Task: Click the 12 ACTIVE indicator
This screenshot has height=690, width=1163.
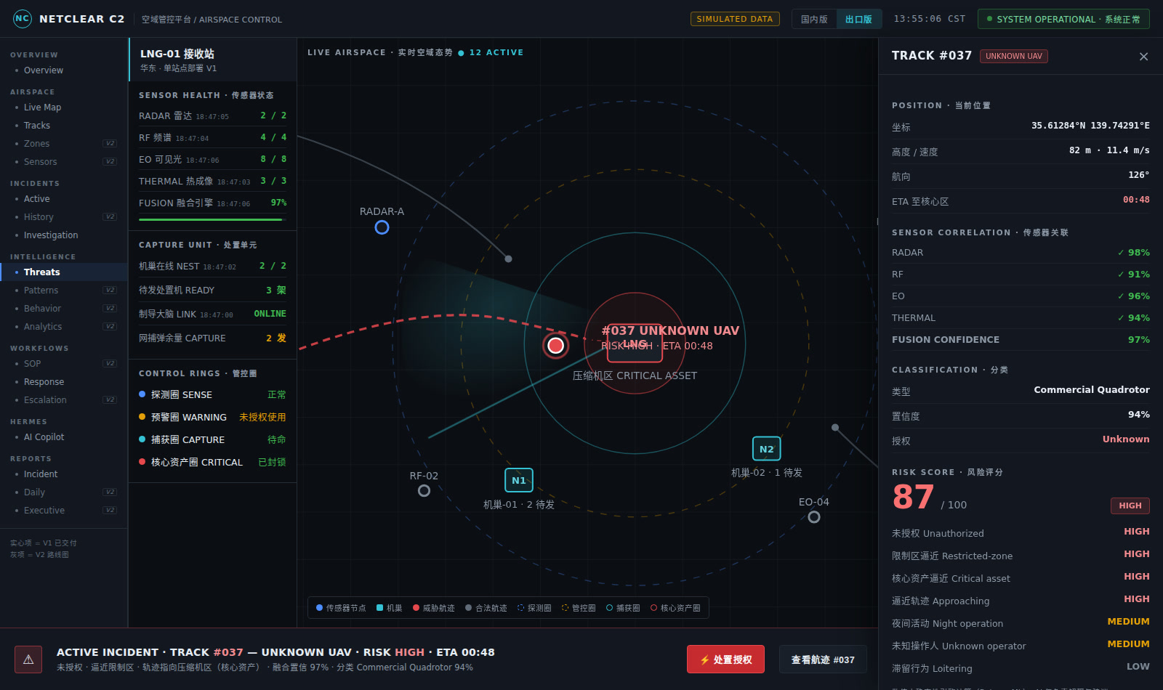Action: [x=491, y=52]
